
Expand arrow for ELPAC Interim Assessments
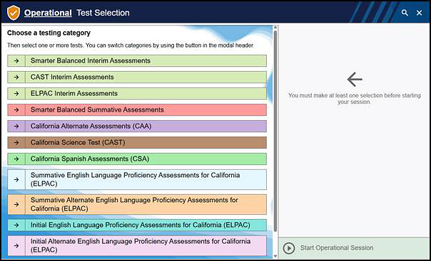[16, 93]
